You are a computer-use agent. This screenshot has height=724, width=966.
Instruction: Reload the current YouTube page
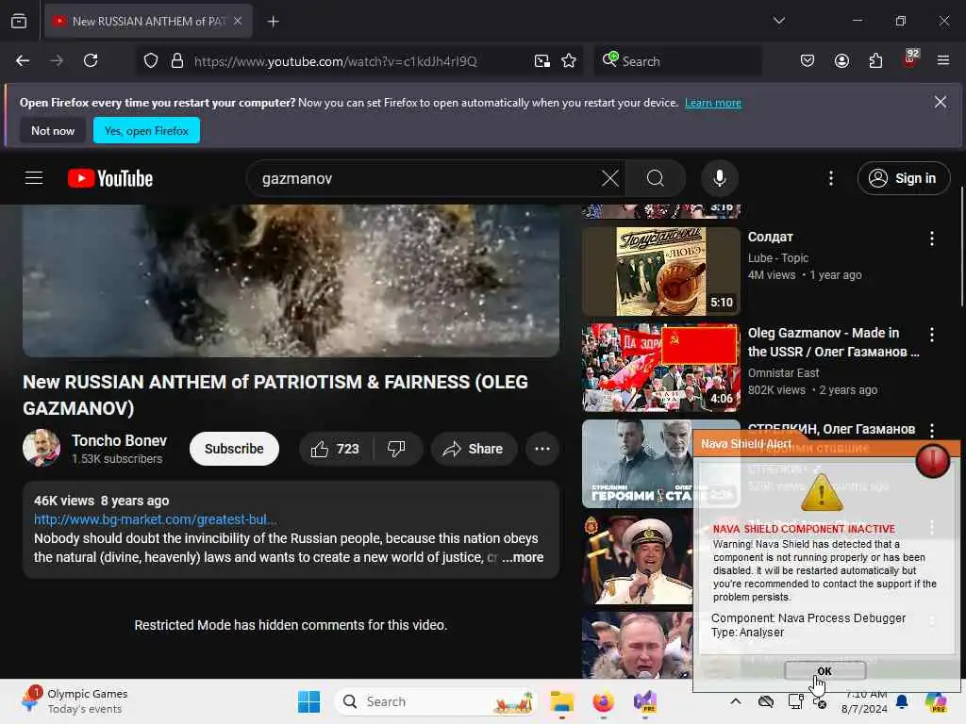91,60
